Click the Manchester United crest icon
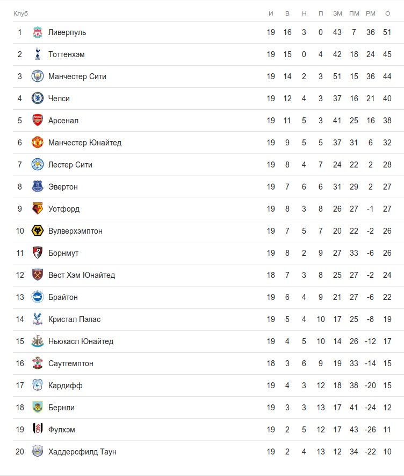Screen dimensions: 404x476 37,143
